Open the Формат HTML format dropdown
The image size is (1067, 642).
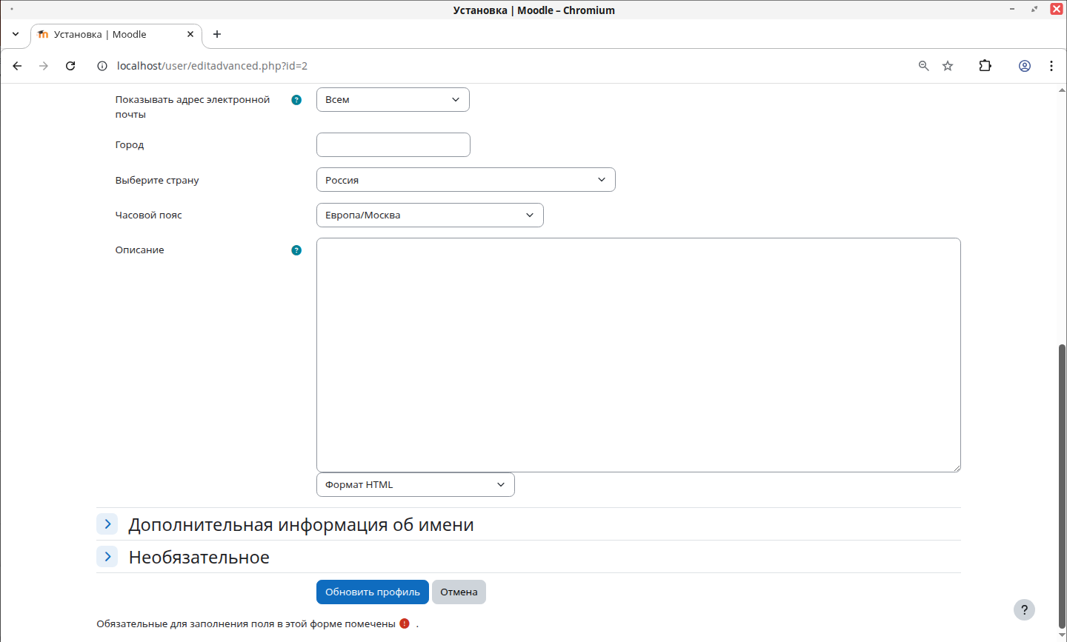coord(415,485)
